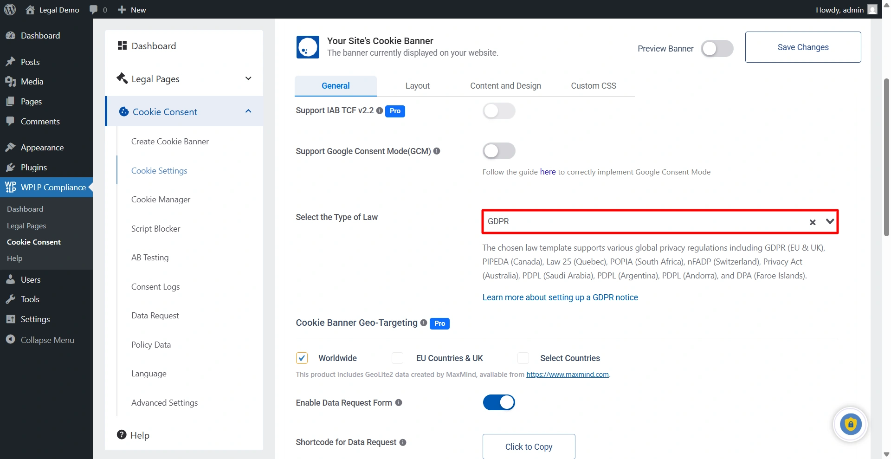Turn on Support Google Consent Mode switch

point(499,151)
